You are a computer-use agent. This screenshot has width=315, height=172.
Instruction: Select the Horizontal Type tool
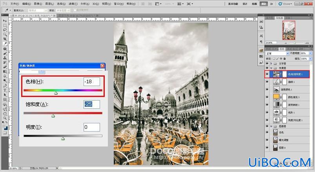pos(5,90)
